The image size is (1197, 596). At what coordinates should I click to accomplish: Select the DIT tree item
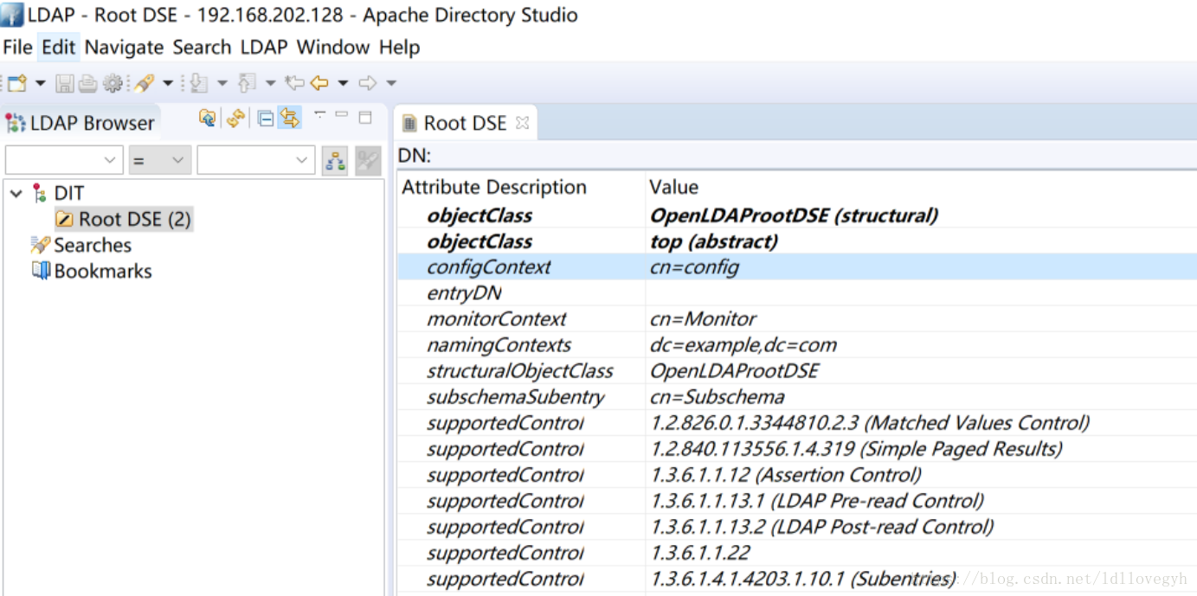[68, 193]
